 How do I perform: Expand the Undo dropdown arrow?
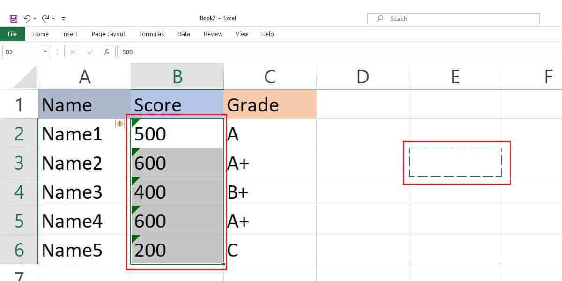point(34,18)
